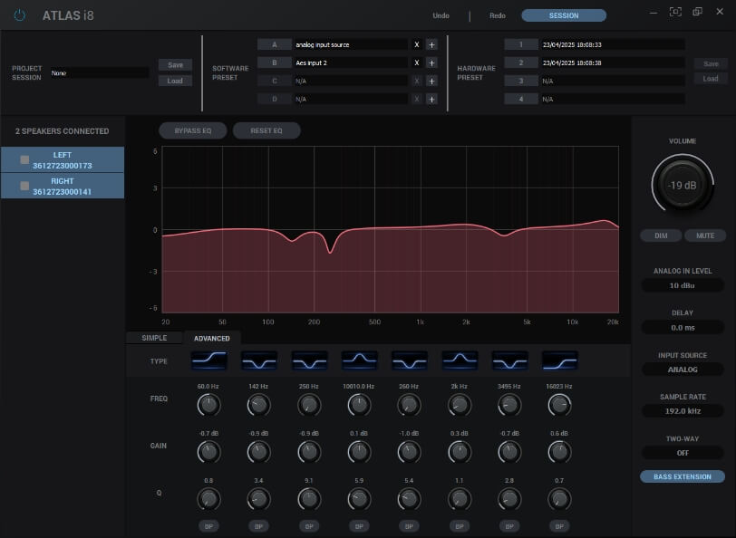The image size is (736, 538).
Task: Open the Sample Rate 192.0 kHz selector
Action: (683, 411)
